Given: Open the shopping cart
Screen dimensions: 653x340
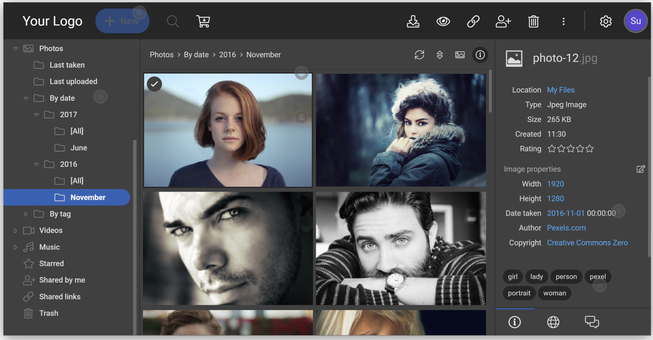Looking at the screenshot, I should pos(203,22).
